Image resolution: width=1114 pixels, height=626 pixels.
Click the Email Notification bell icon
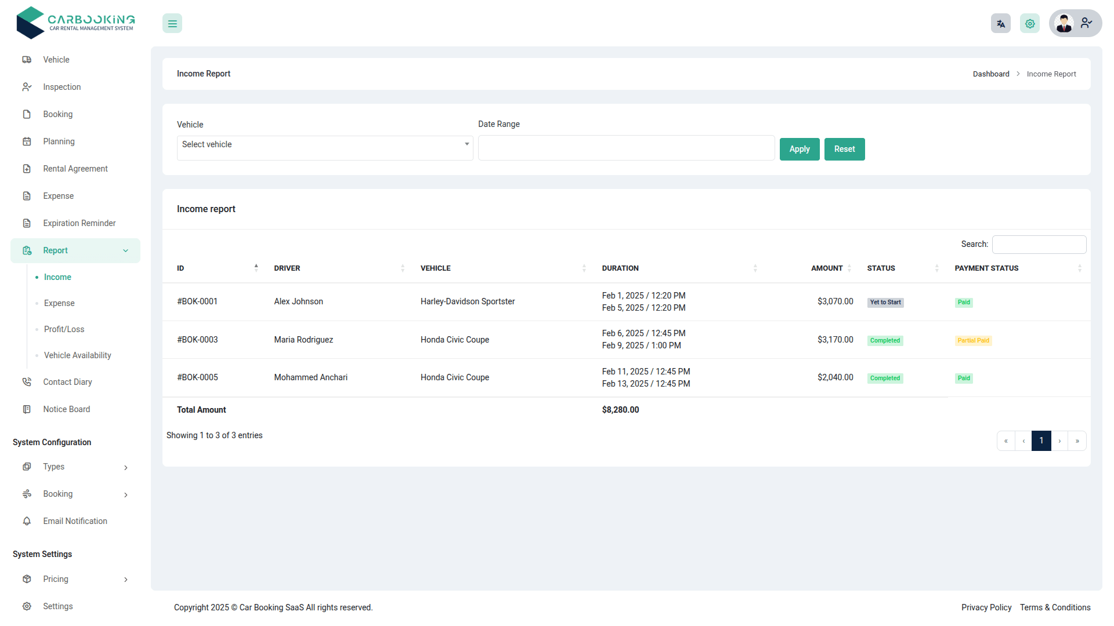(x=27, y=521)
